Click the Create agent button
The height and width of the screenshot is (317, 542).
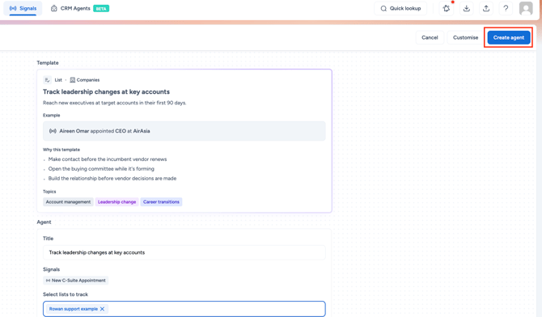(x=509, y=37)
